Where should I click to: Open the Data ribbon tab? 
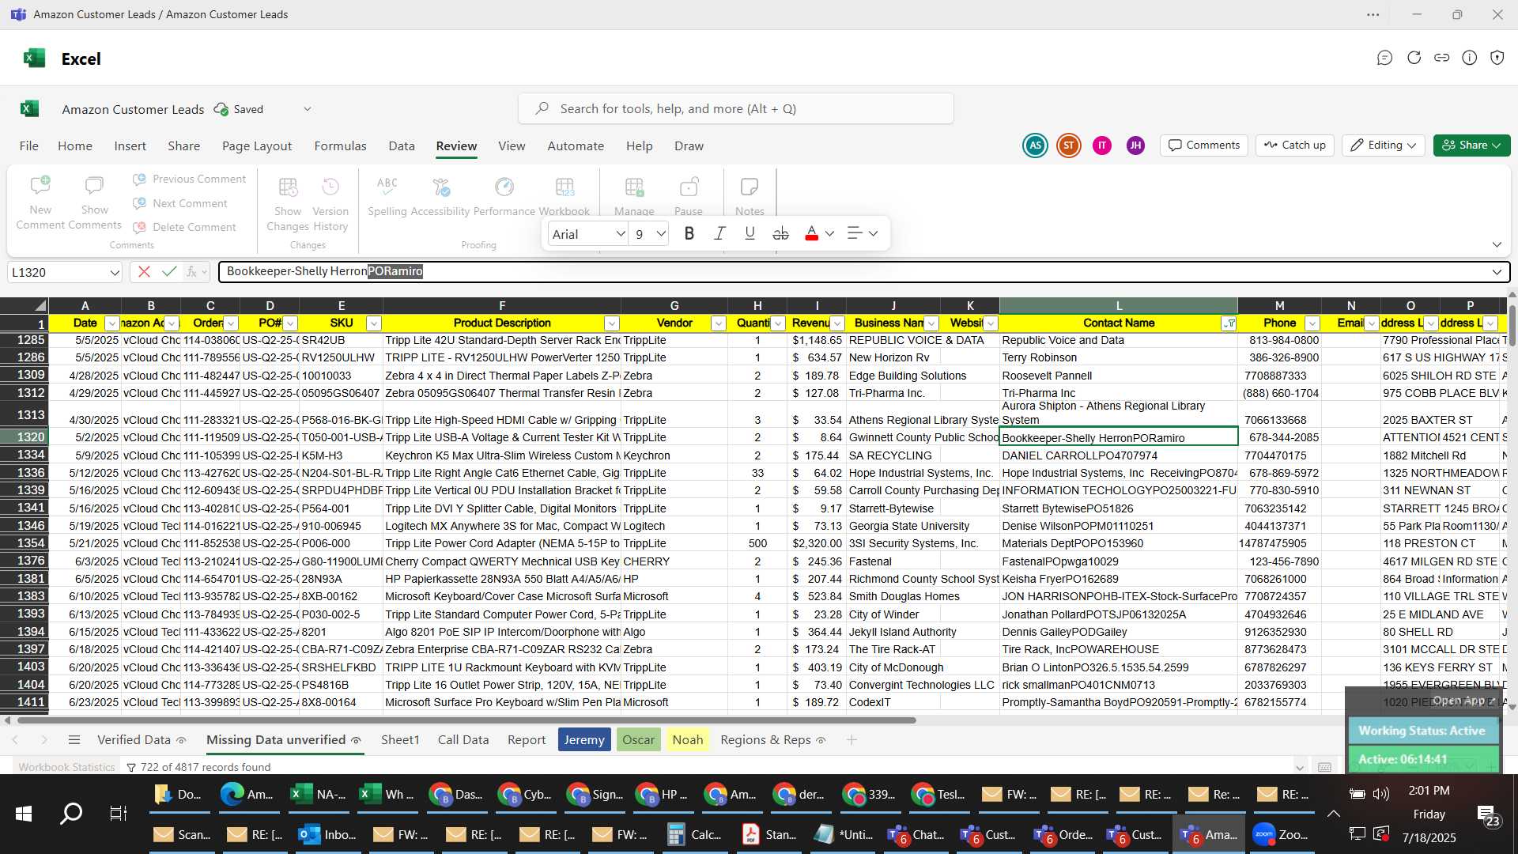pyautogui.click(x=402, y=145)
